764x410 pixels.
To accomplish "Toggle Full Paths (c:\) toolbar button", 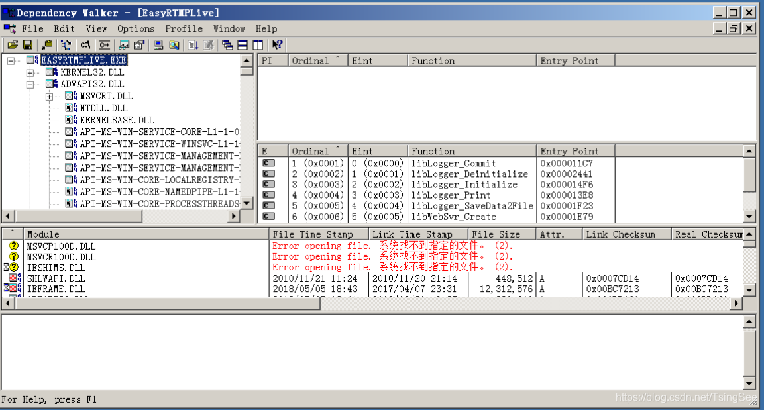I will click(85, 45).
